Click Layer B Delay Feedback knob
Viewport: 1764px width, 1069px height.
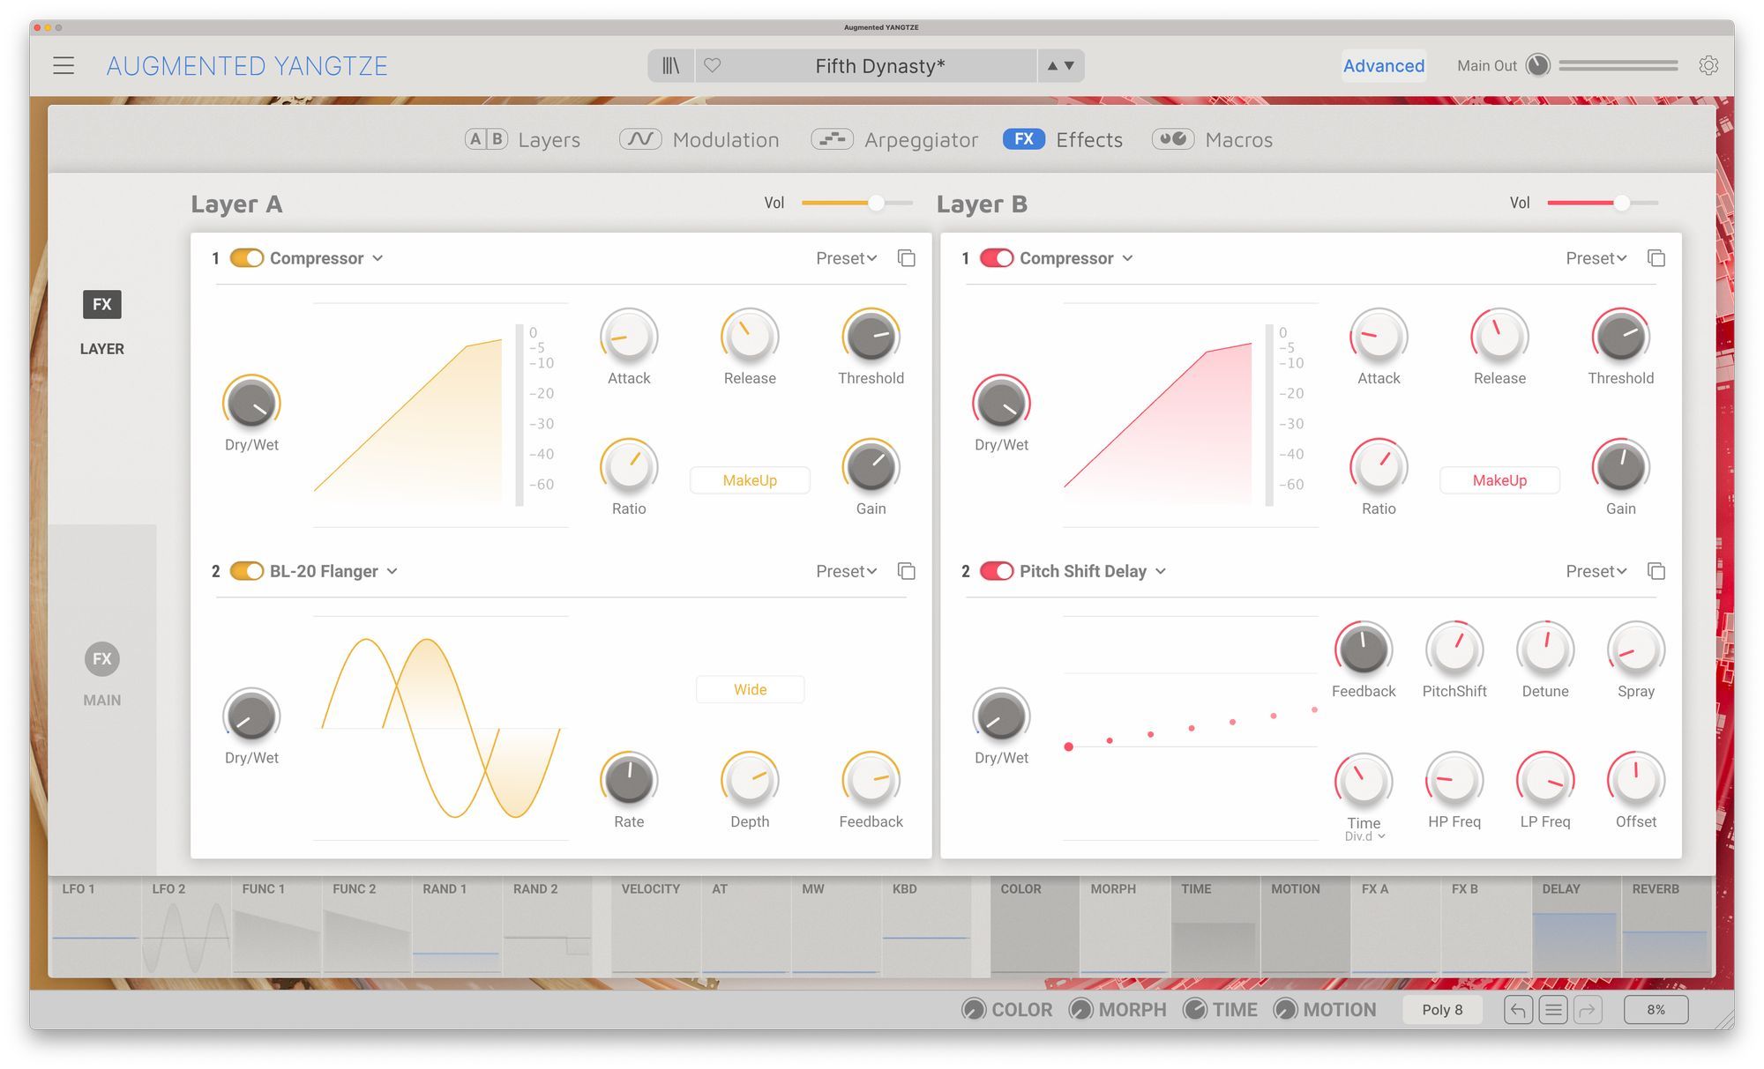click(x=1364, y=650)
